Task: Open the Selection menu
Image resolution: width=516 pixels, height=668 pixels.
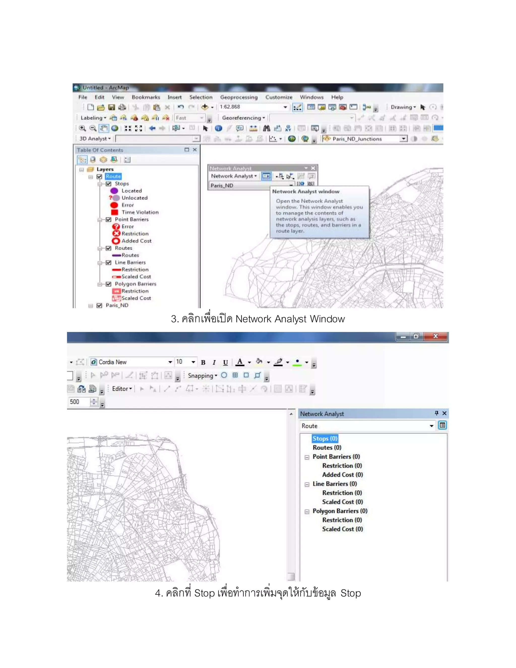Action: [201, 97]
